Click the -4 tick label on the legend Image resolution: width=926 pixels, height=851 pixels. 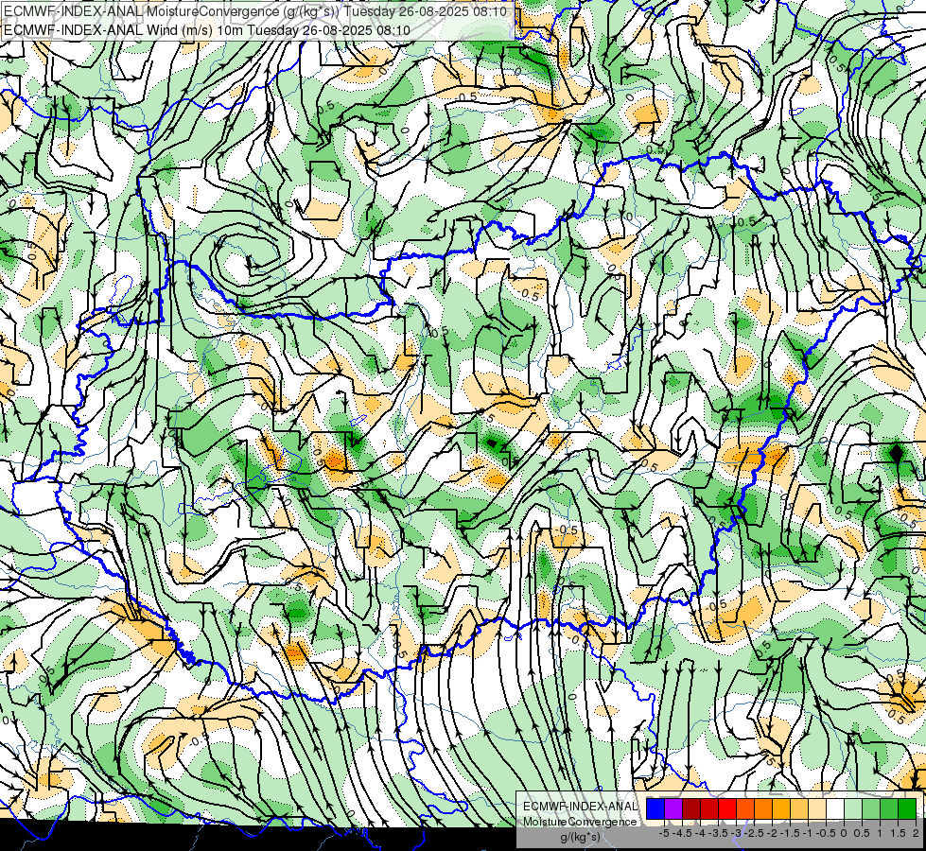700,833
